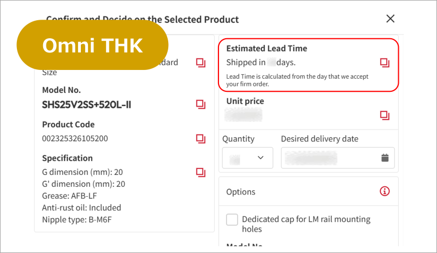Copy the Model No. value
Viewport: 437px width, 253px height.
[x=200, y=104]
